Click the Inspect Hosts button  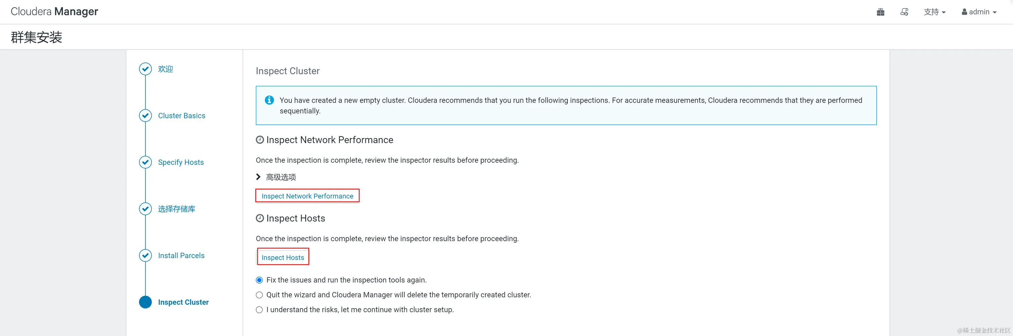pos(283,257)
